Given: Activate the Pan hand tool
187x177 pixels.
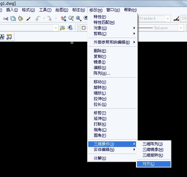Looking at the screenshot, I should point(64,18).
